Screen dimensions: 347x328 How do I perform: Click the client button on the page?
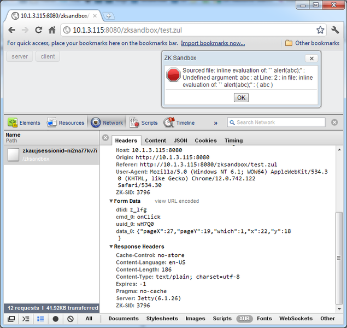tap(48, 56)
